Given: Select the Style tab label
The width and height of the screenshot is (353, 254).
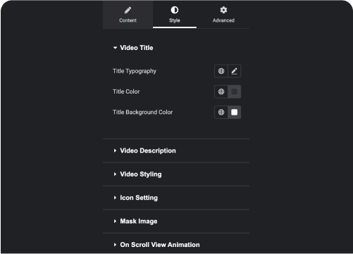Looking at the screenshot, I should [175, 20].
